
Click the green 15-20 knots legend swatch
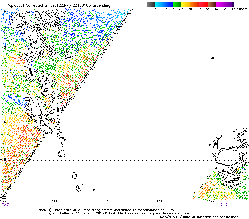pyautogui.click(x=177, y=4)
